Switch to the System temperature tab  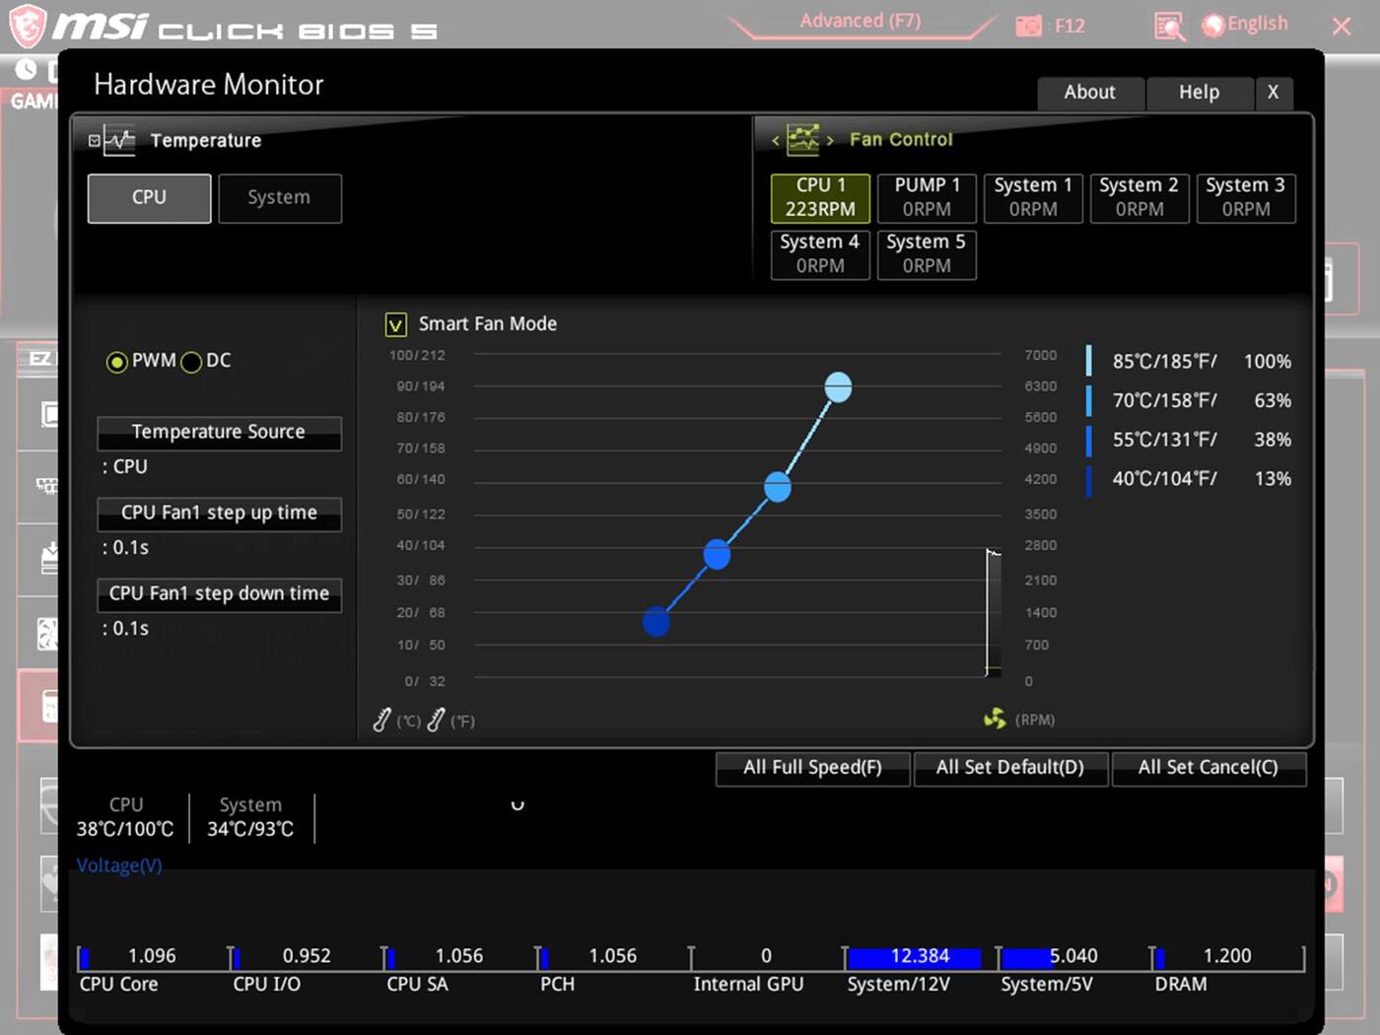click(279, 198)
